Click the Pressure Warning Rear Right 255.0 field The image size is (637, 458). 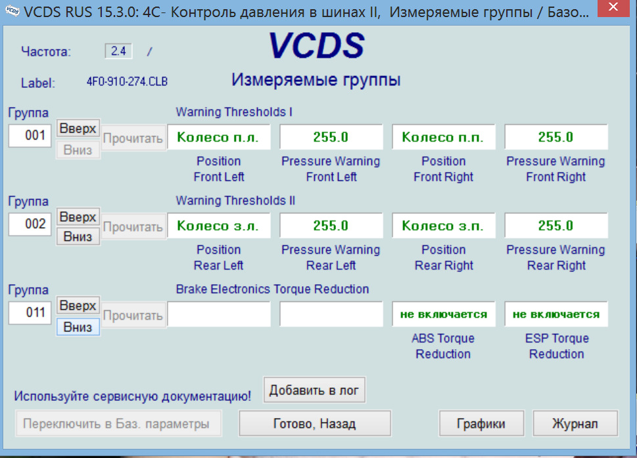[x=555, y=225]
